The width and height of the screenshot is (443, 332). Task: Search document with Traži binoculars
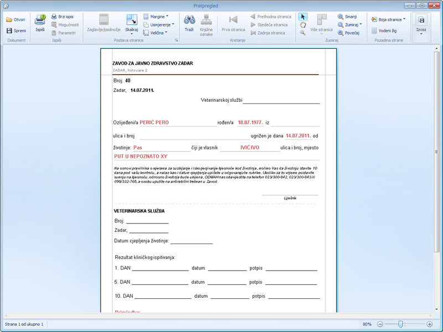tap(189, 23)
